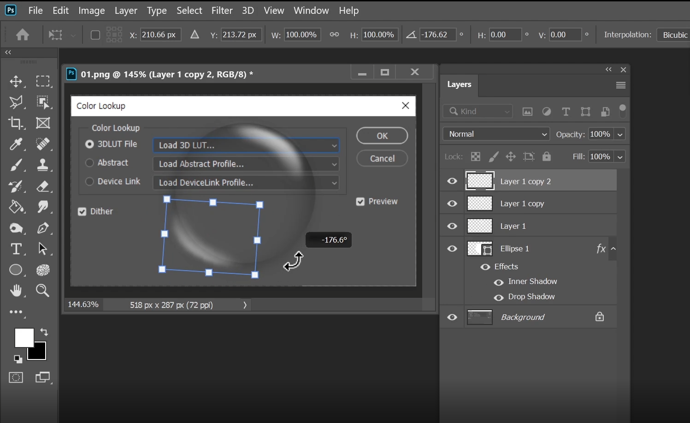Select the Rectangular Marquee tool
Image resolution: width=690 pixels, height=423 pixels.
pos(43,81)
